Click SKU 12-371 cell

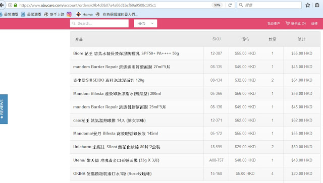[217, 120]
